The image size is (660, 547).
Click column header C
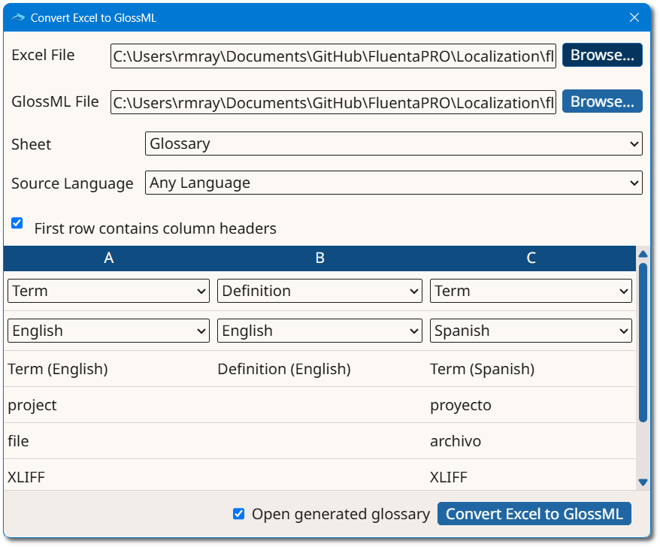tap(531, 258)
